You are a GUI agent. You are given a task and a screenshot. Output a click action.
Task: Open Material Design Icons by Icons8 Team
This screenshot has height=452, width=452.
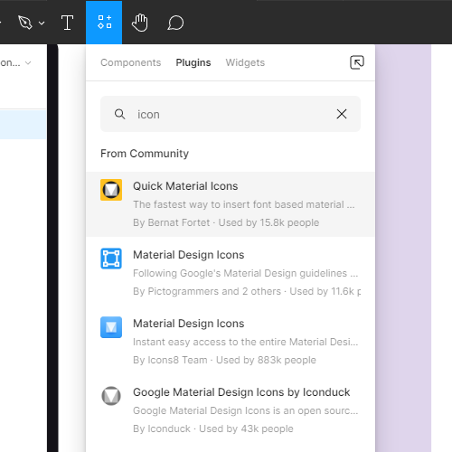click(231, 342)
